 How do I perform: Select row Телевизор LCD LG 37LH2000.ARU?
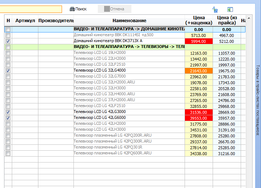[x=125, y=100]
